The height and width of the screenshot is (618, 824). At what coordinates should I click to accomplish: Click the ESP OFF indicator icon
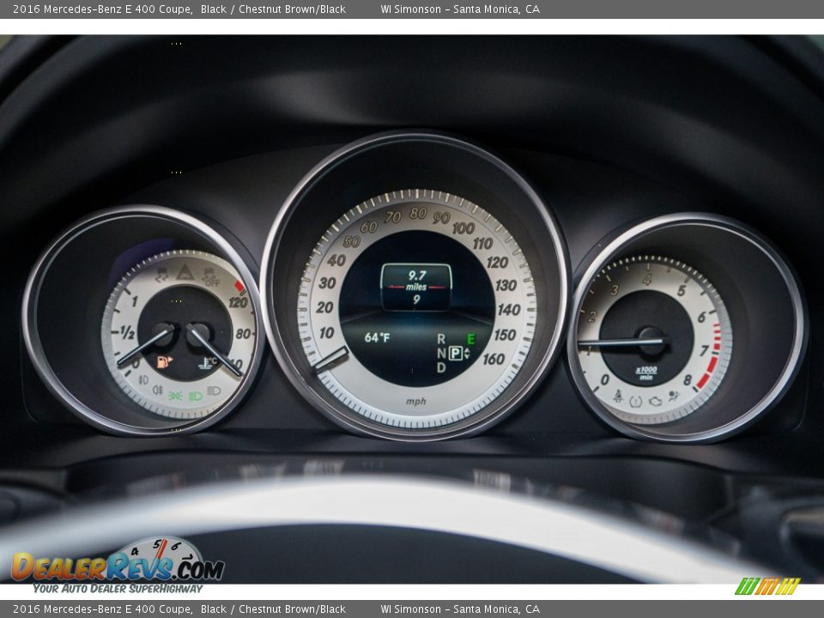tap(210, 276)
